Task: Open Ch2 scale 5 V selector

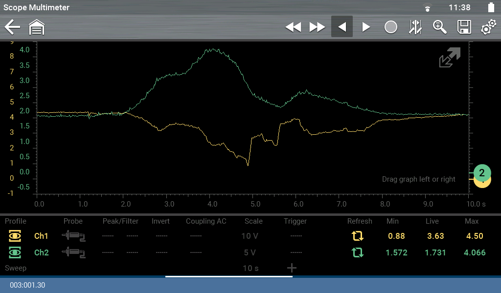Action: point(250,253)
